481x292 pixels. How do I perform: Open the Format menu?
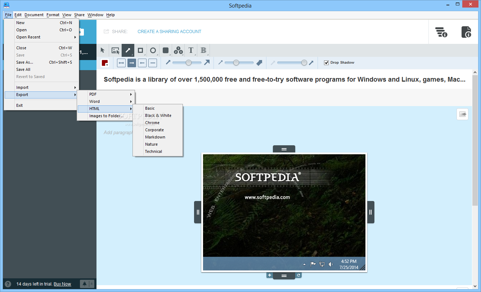tap(53, 15)
